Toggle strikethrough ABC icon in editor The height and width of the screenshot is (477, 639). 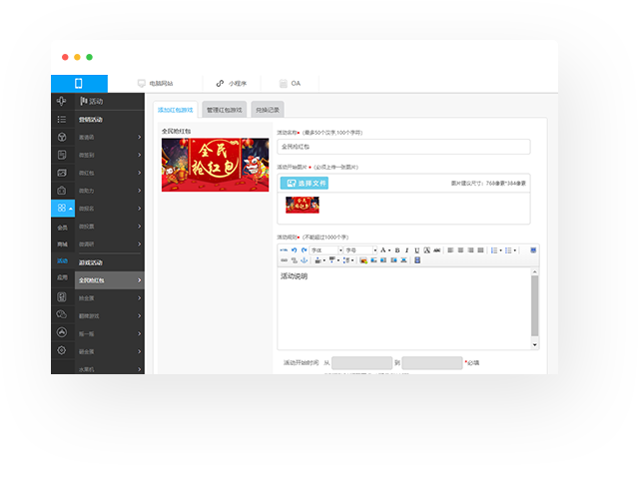pos(437,250)
